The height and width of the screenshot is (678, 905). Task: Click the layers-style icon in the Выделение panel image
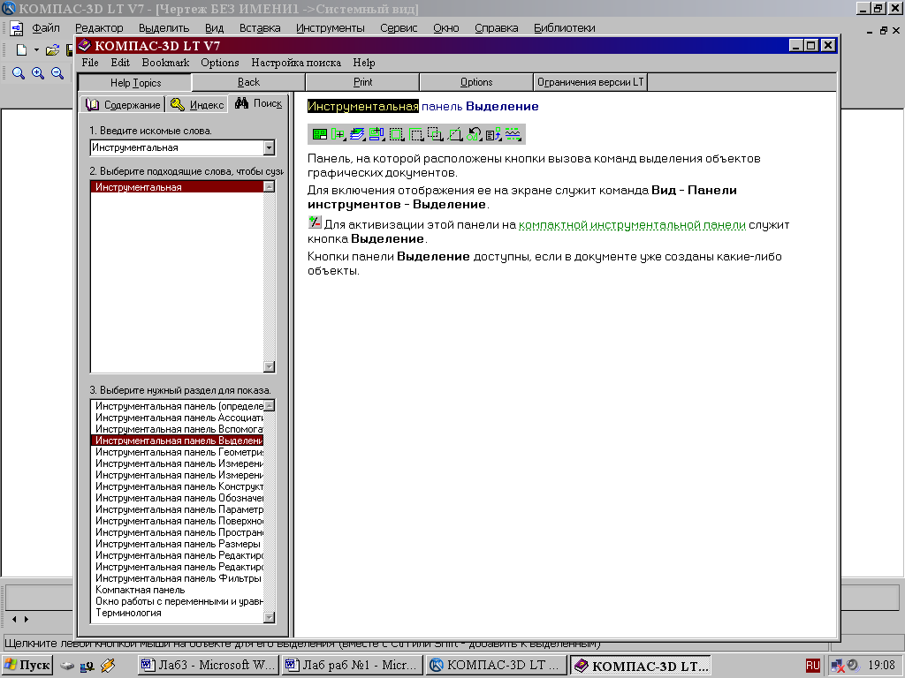(x=357, y=134)
